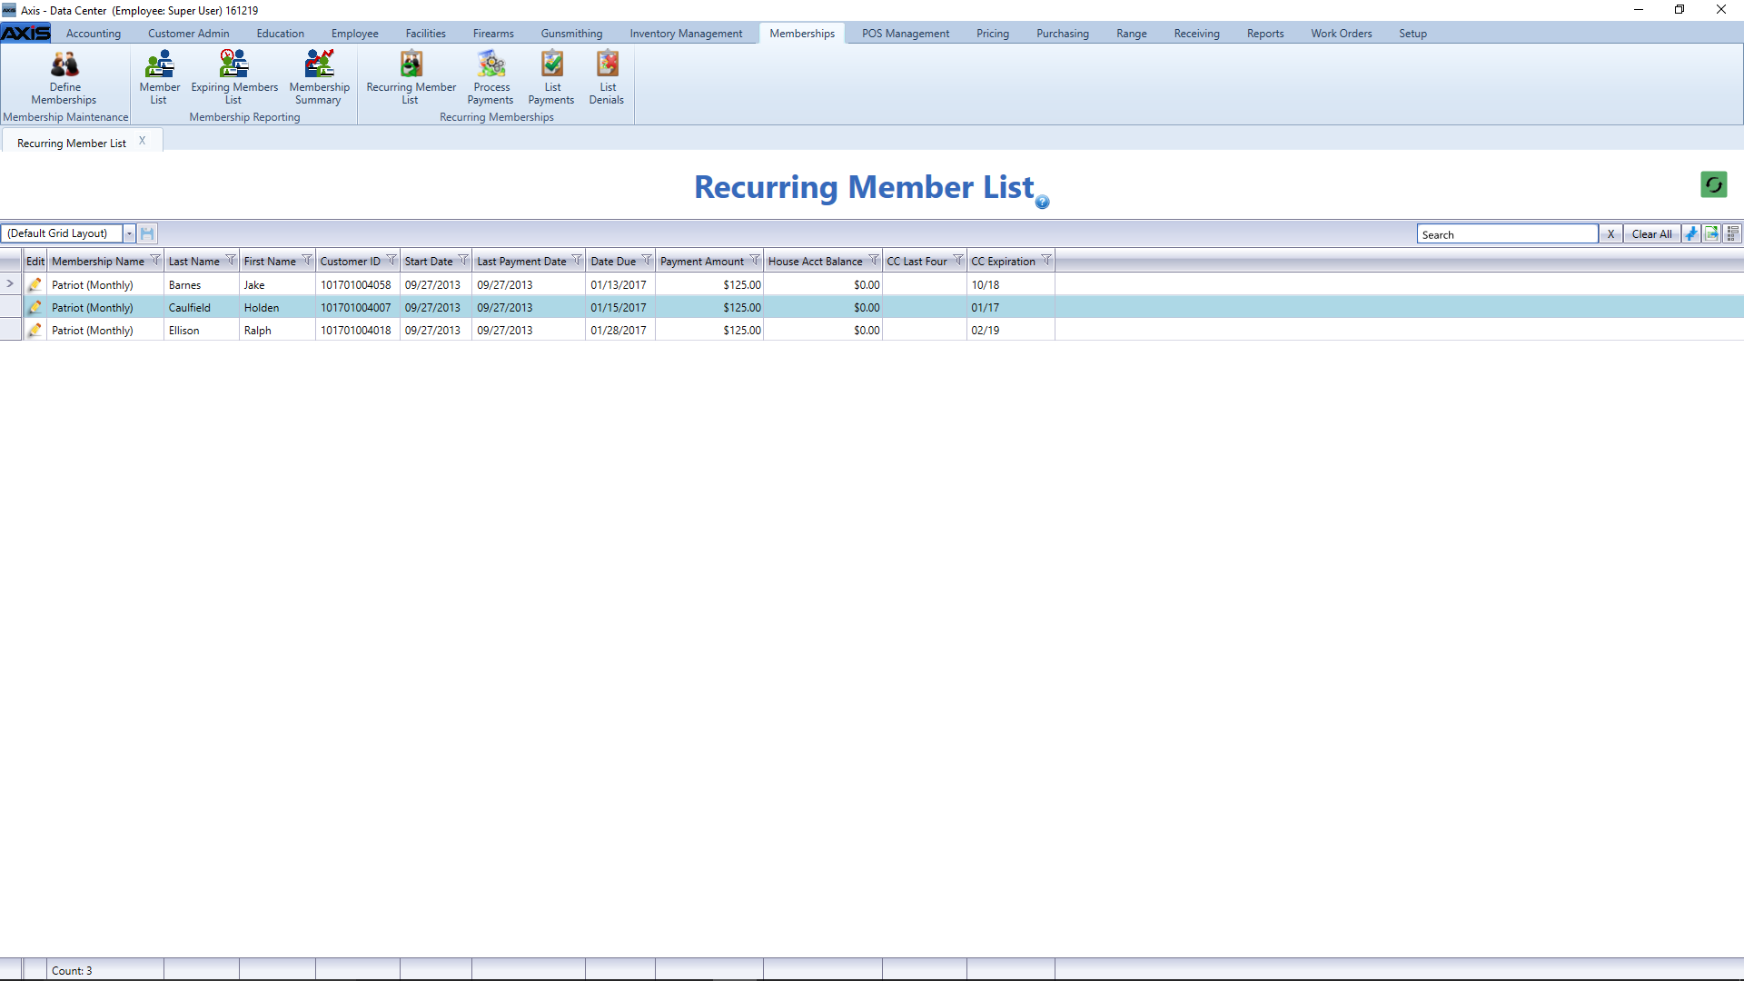Click into the Search field

1507,233
